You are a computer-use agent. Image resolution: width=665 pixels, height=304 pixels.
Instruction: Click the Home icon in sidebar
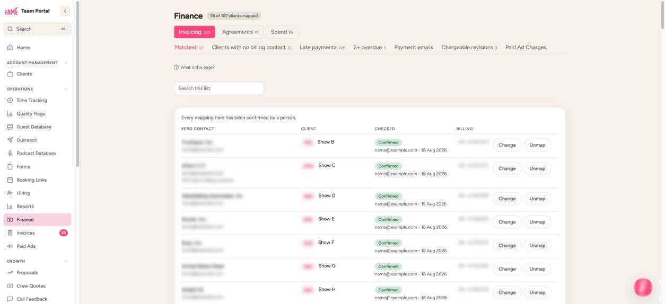(x=10, y=48)
